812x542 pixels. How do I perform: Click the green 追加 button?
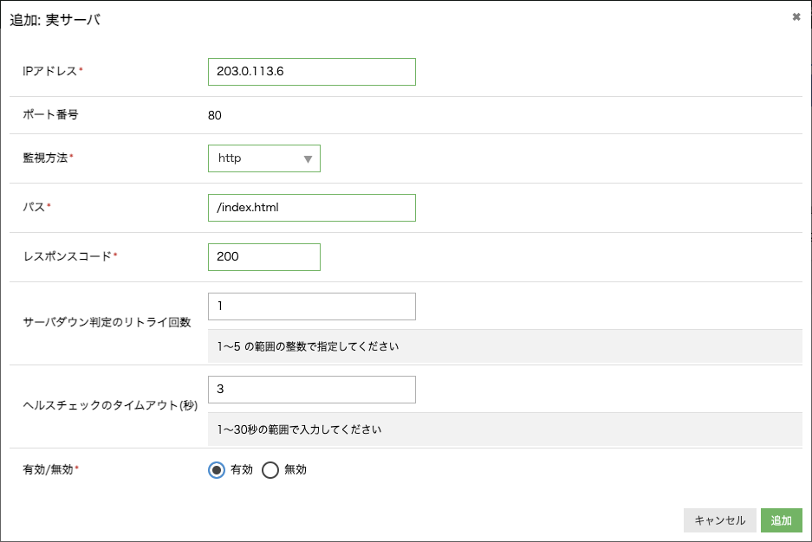[781, 520]
